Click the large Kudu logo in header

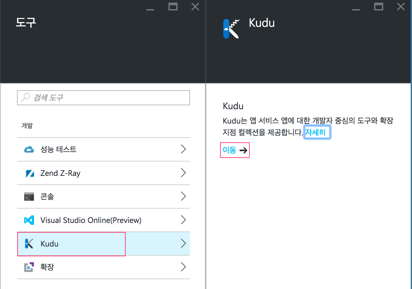click(x=231, y=29)
